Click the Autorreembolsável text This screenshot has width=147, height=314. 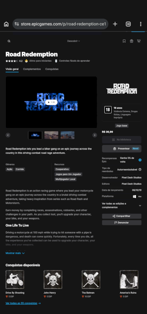point(127,170)
